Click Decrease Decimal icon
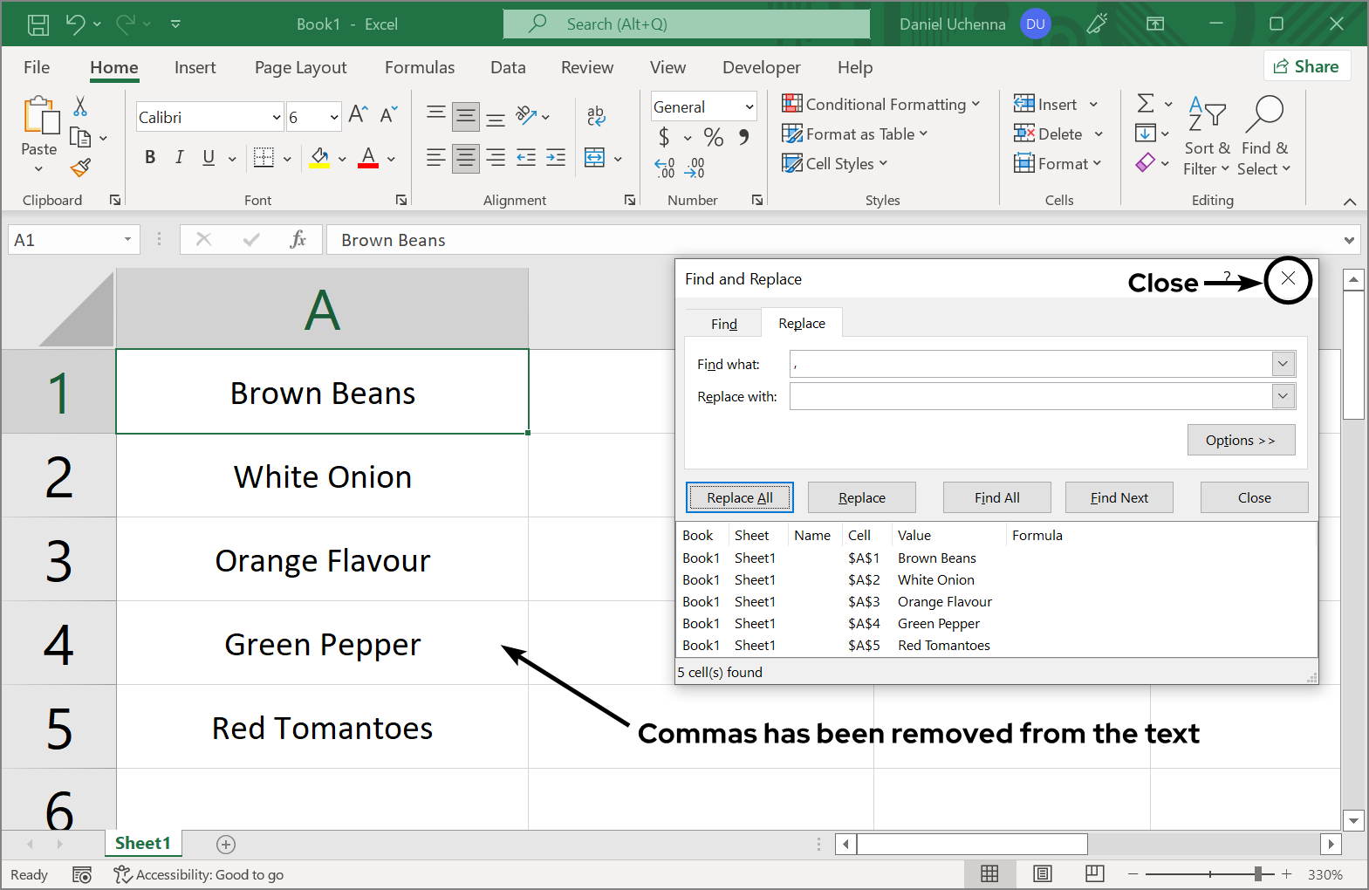This screenshot has height=890, width=1369. point(695,168)
